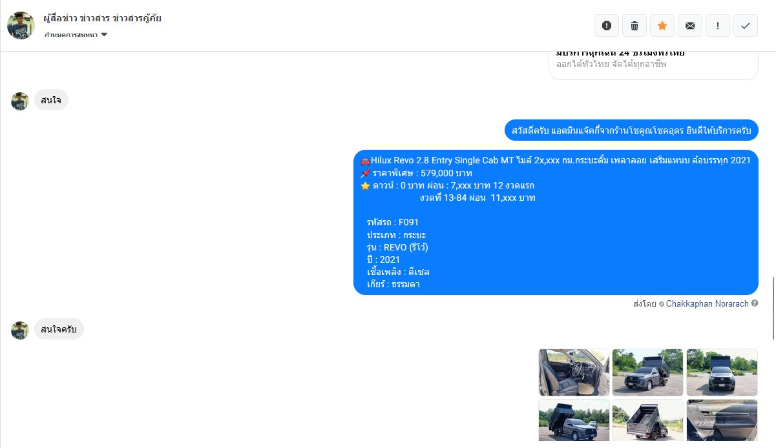Open assign conversation dropdown under name
776x448 pixels.
(x=76, y=35)
